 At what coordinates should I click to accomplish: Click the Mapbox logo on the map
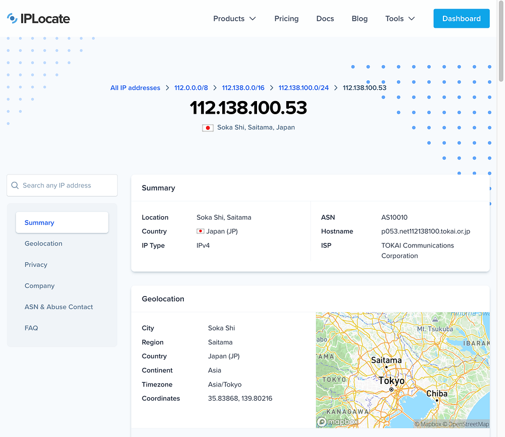337,421
